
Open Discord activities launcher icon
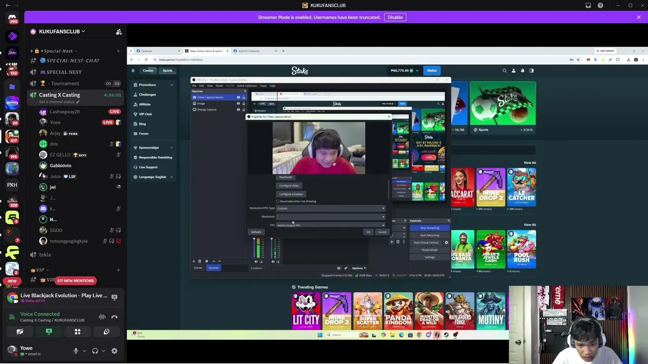click(x=77, y=332)
